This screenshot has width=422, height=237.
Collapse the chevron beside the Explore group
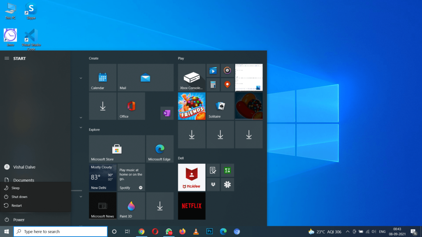[81, 128]
